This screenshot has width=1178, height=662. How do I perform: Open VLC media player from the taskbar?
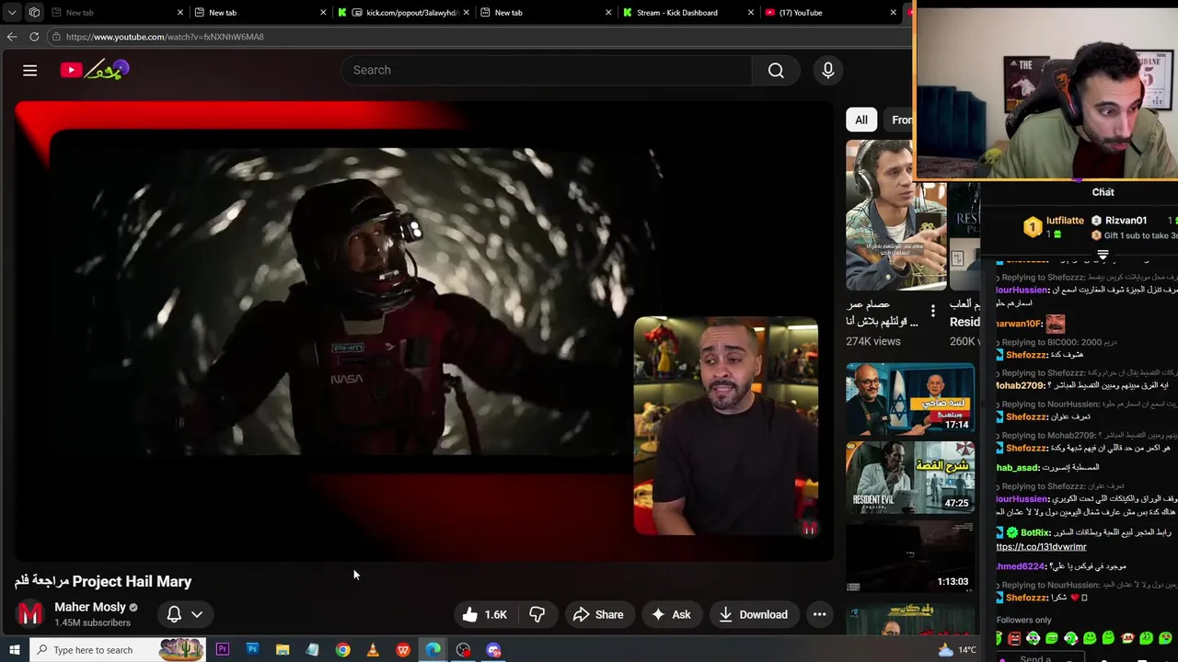pyautogui.click(x=373, y=650)
